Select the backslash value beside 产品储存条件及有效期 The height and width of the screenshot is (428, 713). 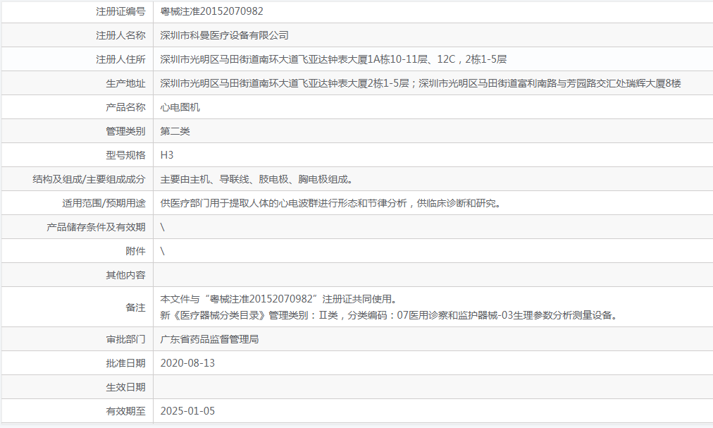pos(162,227)
